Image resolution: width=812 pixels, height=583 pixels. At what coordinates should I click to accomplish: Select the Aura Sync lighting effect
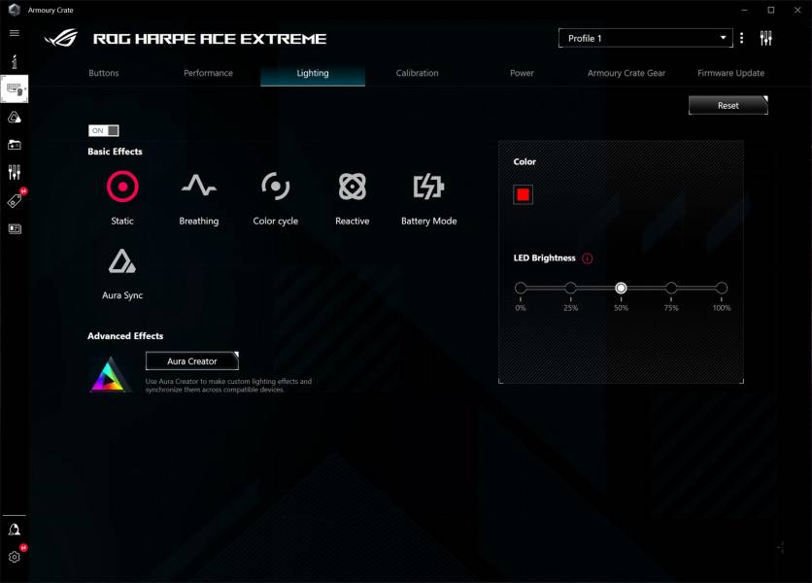[122, 274]
